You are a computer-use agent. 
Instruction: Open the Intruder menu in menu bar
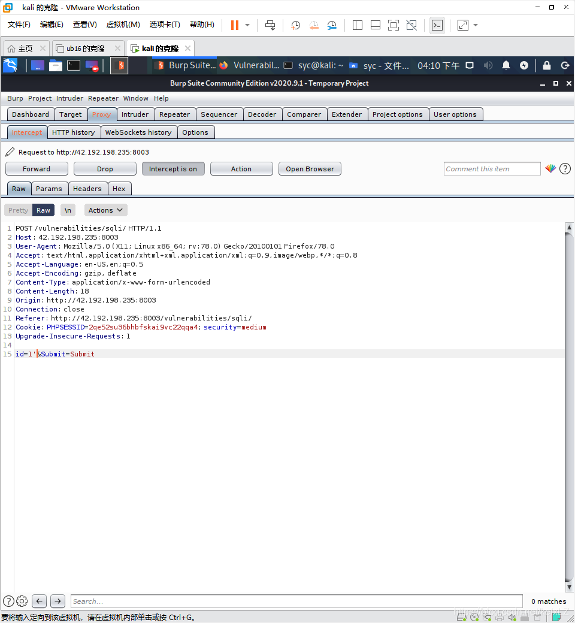tap(69, 98)
